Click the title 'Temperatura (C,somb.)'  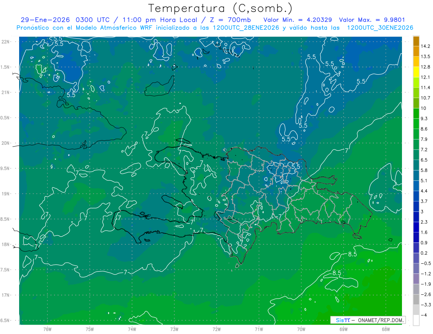220,8
